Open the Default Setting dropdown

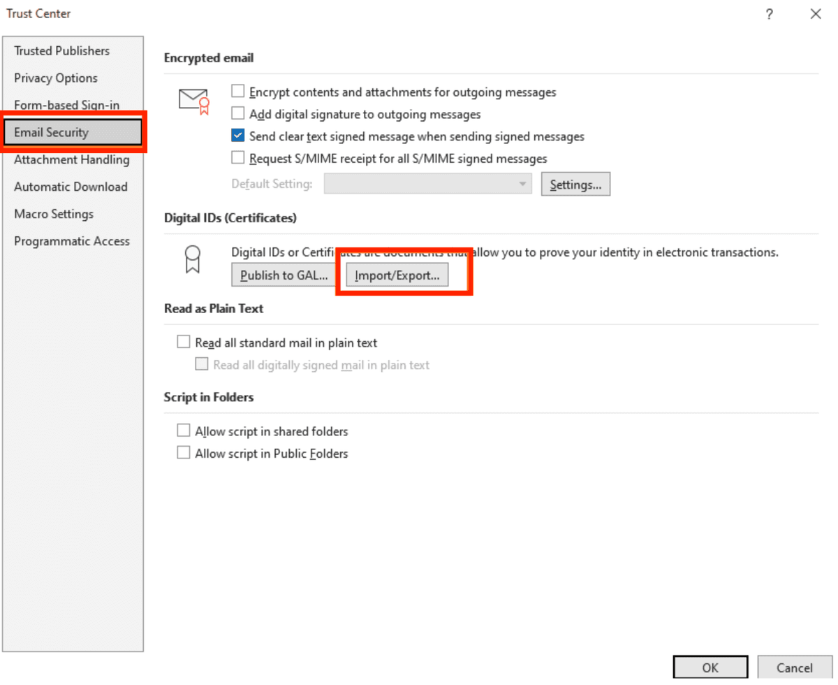(521, 183)
